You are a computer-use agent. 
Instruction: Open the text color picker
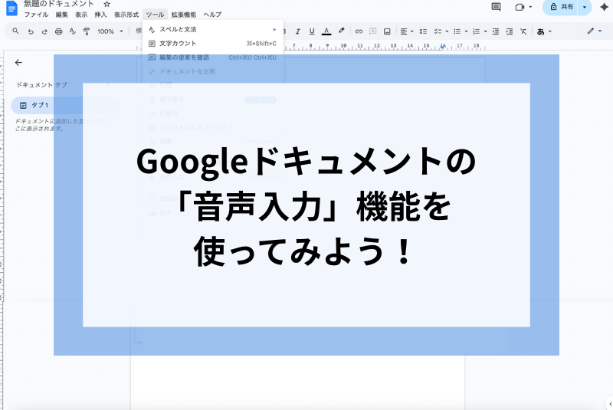coord(326,31)
